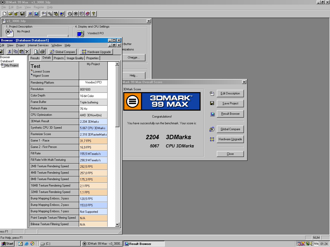
Task: Click the volume speaker icon in system tray
Action: coord(312,244)
